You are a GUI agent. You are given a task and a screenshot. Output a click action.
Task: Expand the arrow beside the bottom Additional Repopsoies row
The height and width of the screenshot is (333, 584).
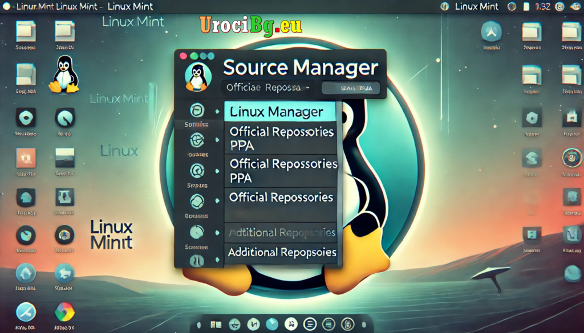pos(217,260)
